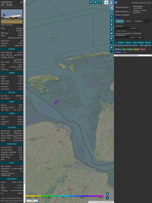Toggle the K track labels button

pos(111,25)
